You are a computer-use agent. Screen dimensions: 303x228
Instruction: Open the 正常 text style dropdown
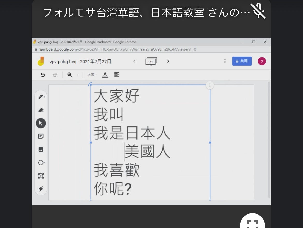tap(92, 75)
